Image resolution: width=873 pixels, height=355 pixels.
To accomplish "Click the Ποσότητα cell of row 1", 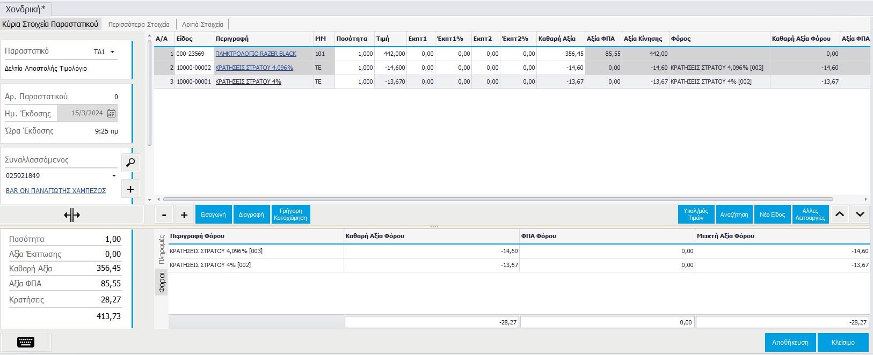I will click(x=354, y=54).
